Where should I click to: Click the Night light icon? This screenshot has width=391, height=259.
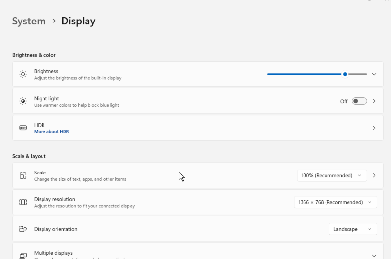click(23, 101)
